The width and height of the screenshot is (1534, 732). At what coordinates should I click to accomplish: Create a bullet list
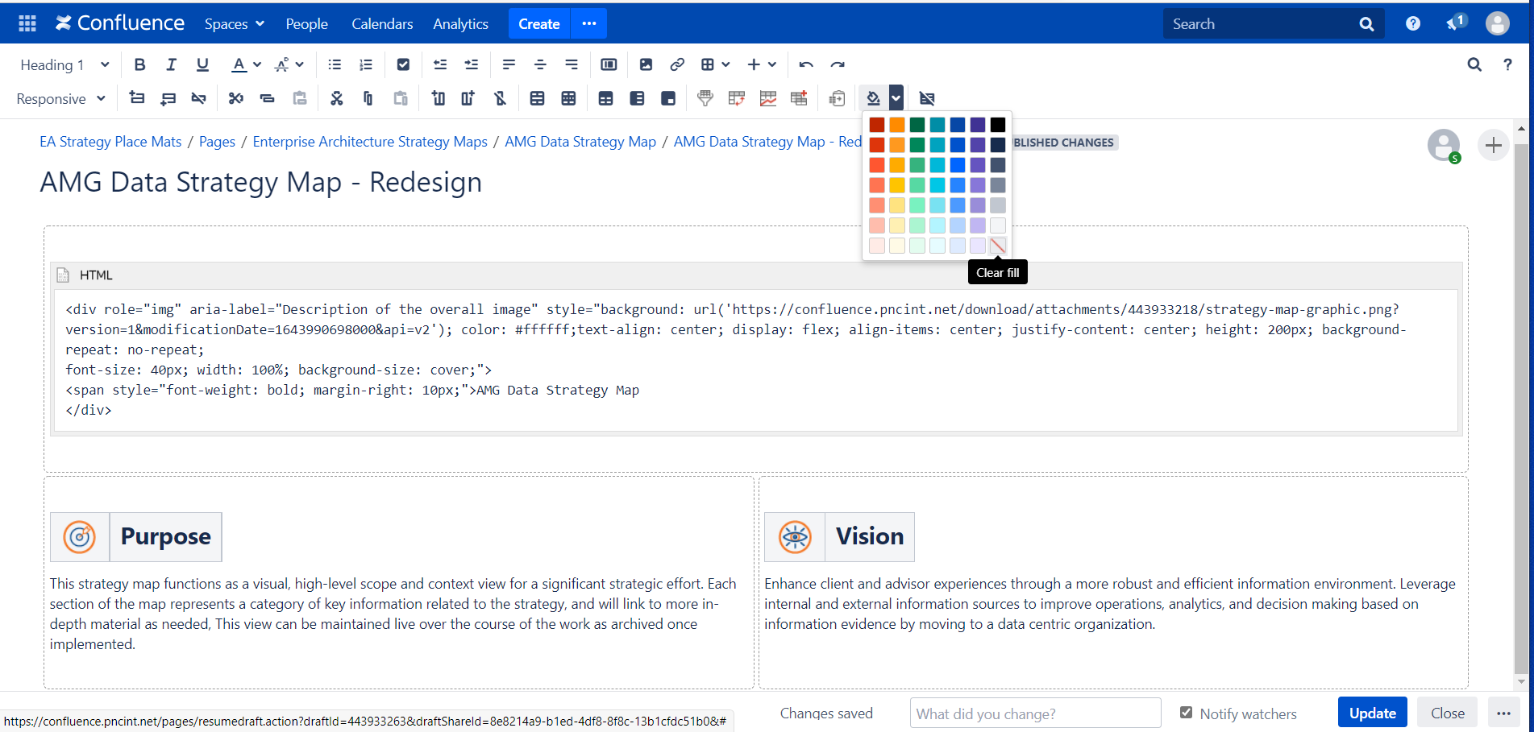(335, 64)
